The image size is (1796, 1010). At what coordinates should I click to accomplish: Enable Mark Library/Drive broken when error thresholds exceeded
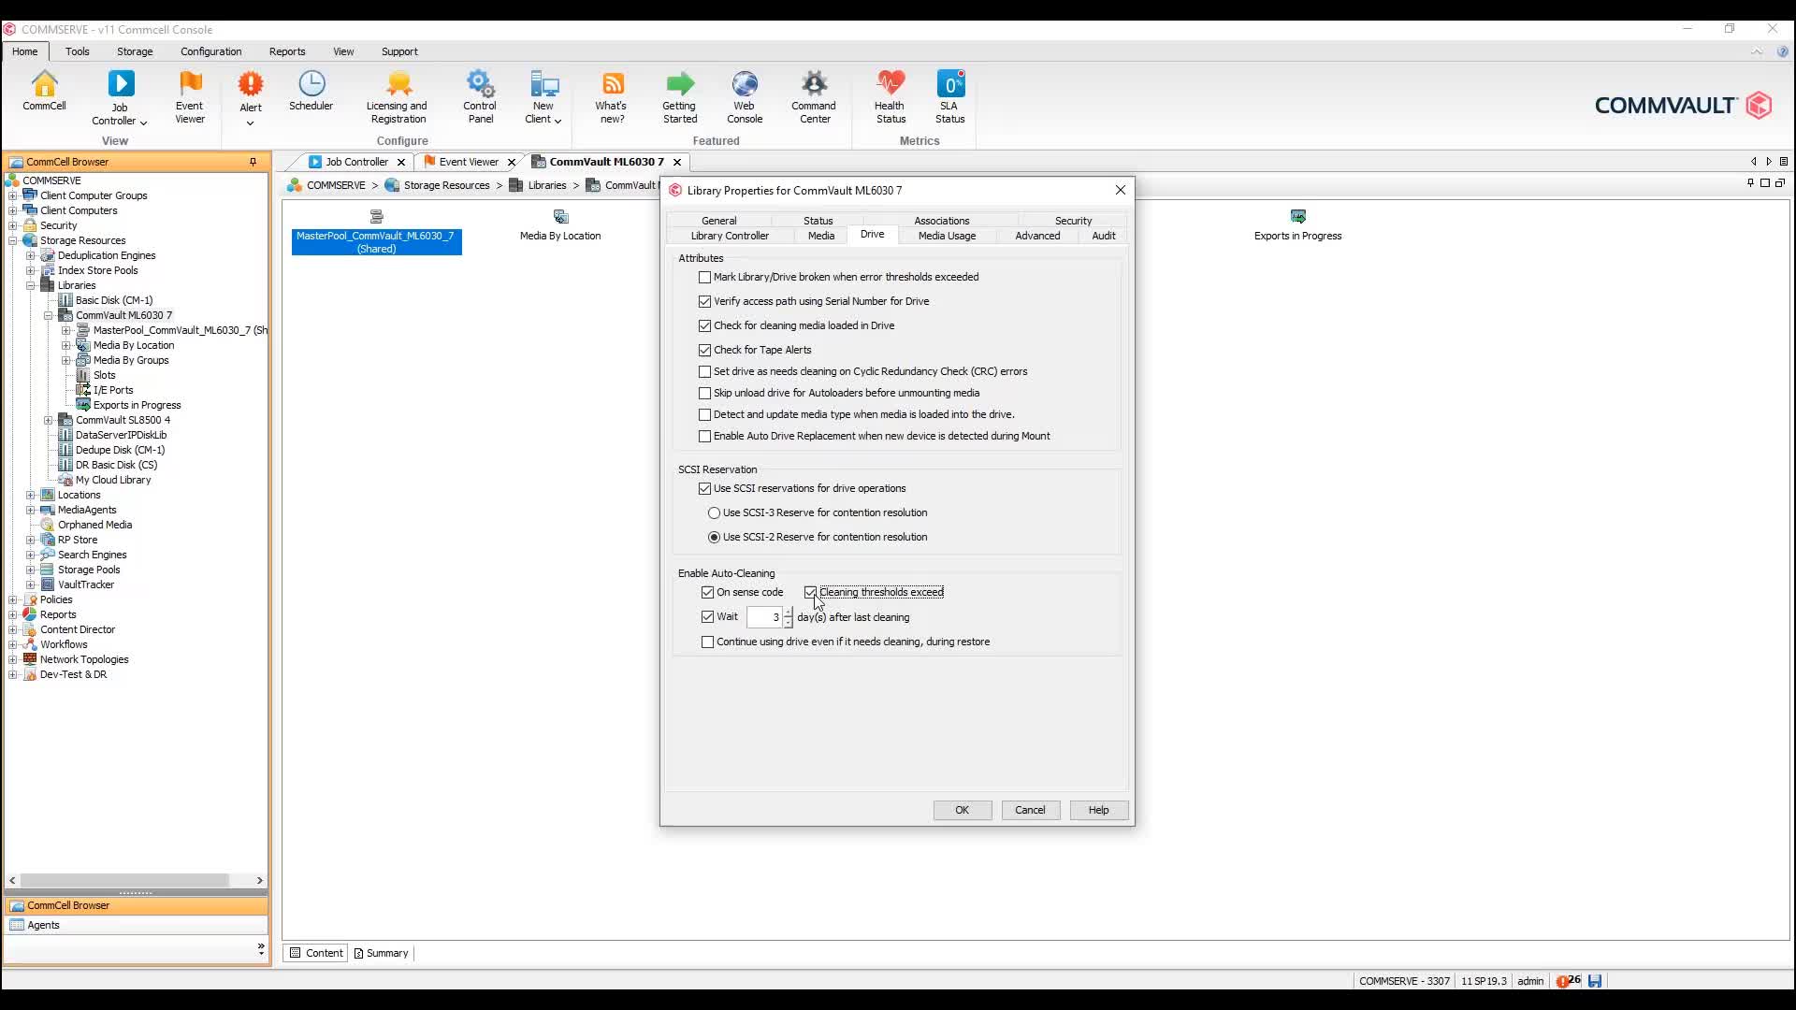704,277
